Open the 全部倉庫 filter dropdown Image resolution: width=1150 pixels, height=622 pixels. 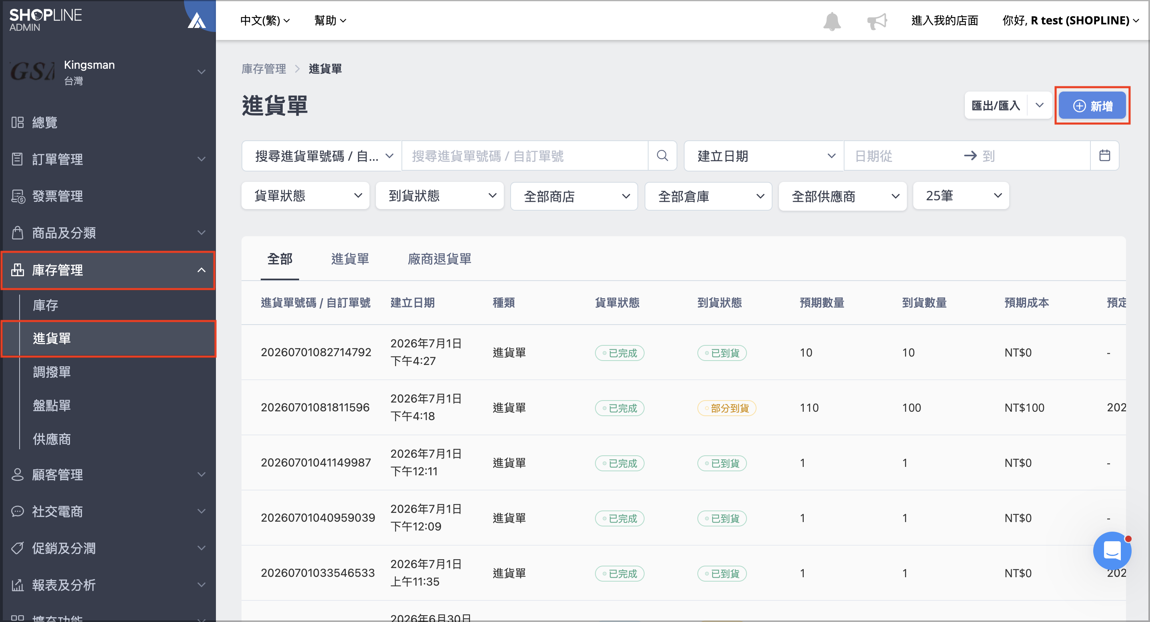[x=709, y=196]
